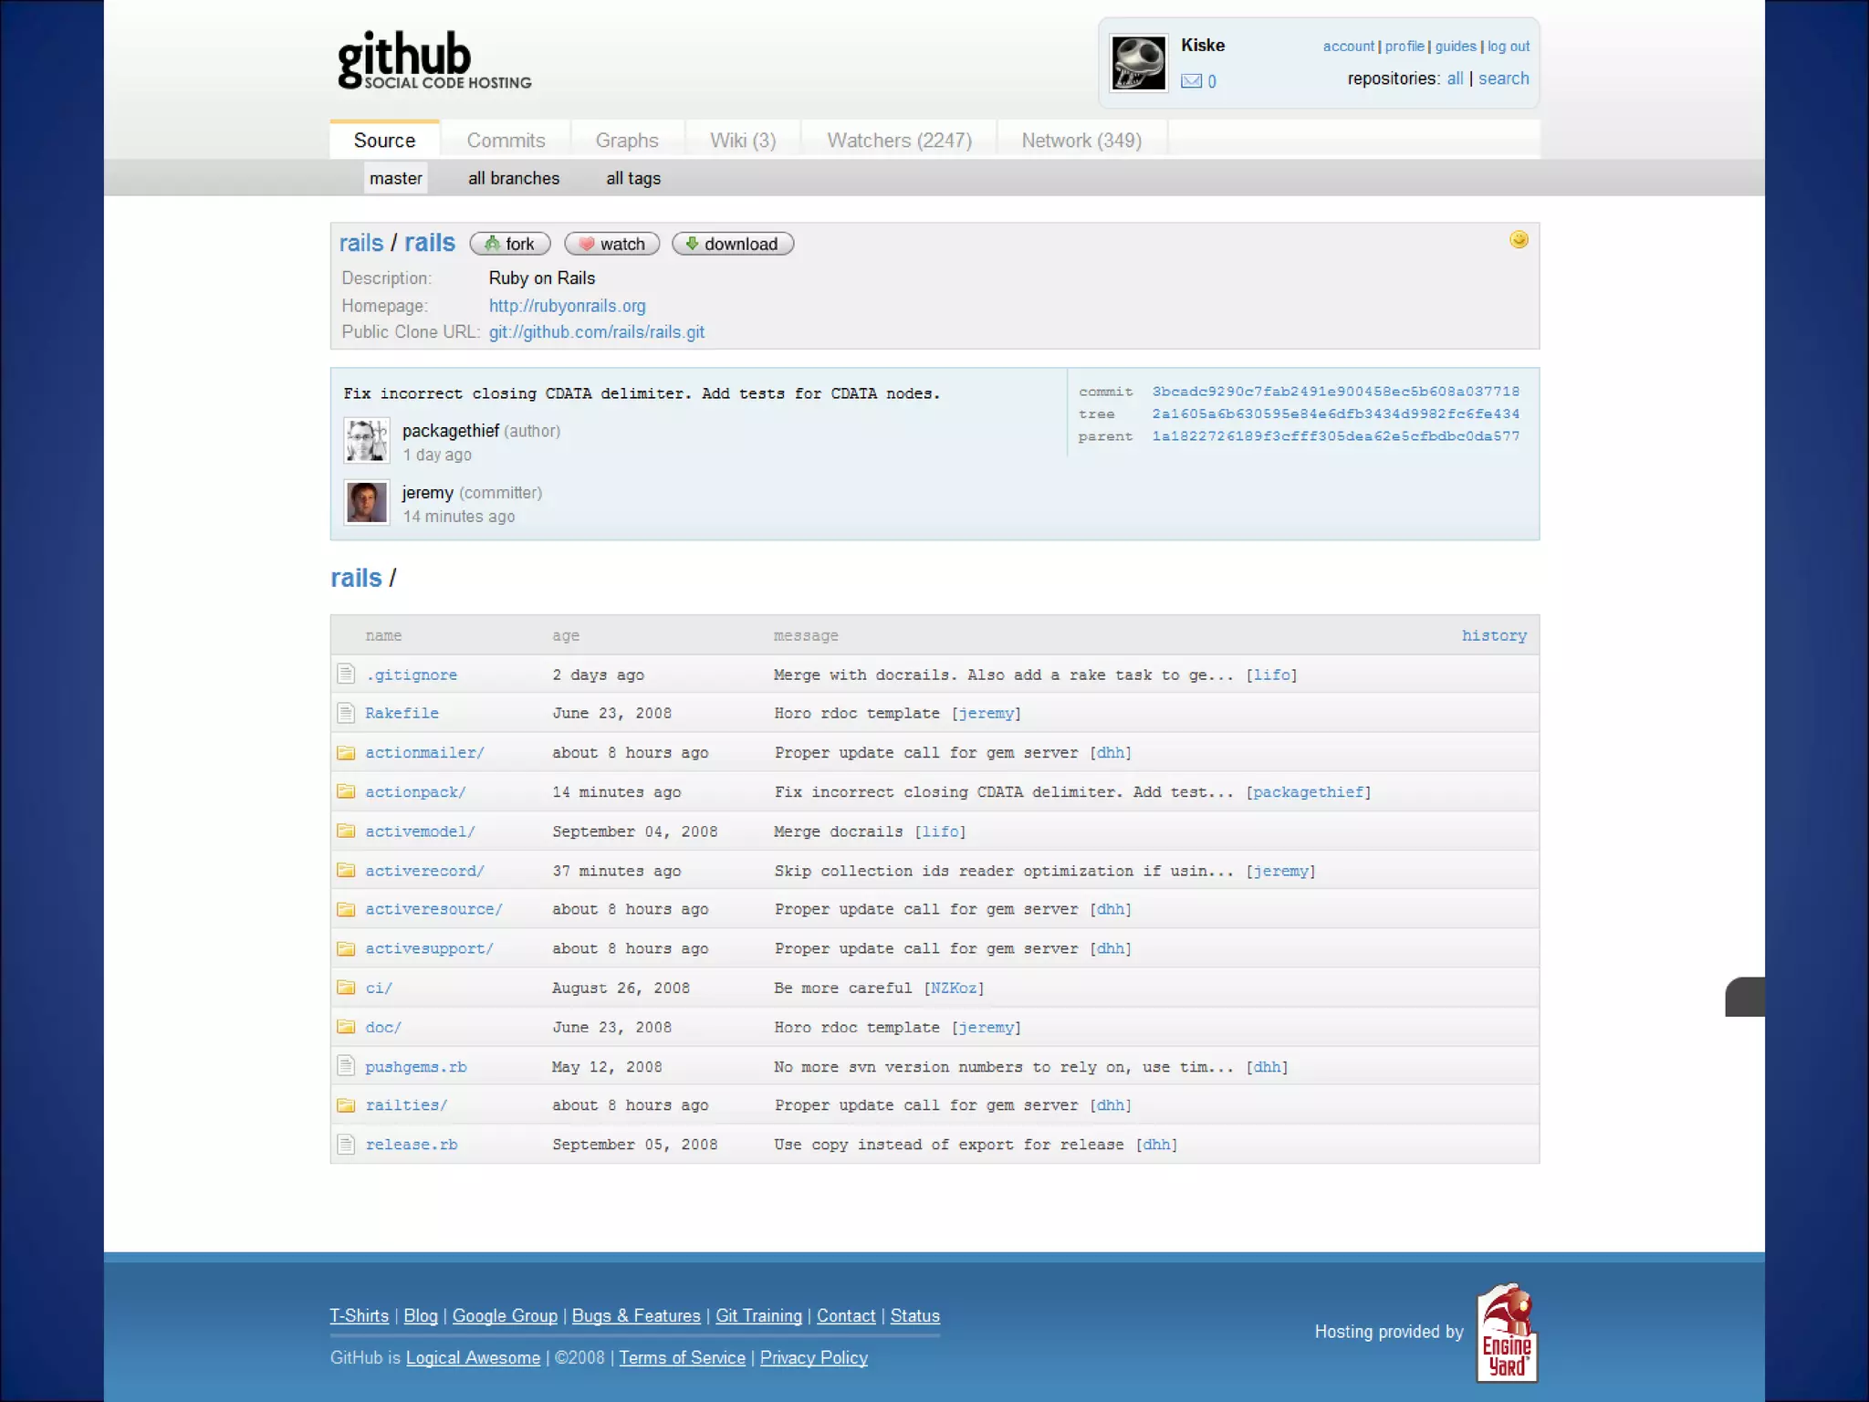
Task: Open the parent commit hash link
Action: point(1335,436)
